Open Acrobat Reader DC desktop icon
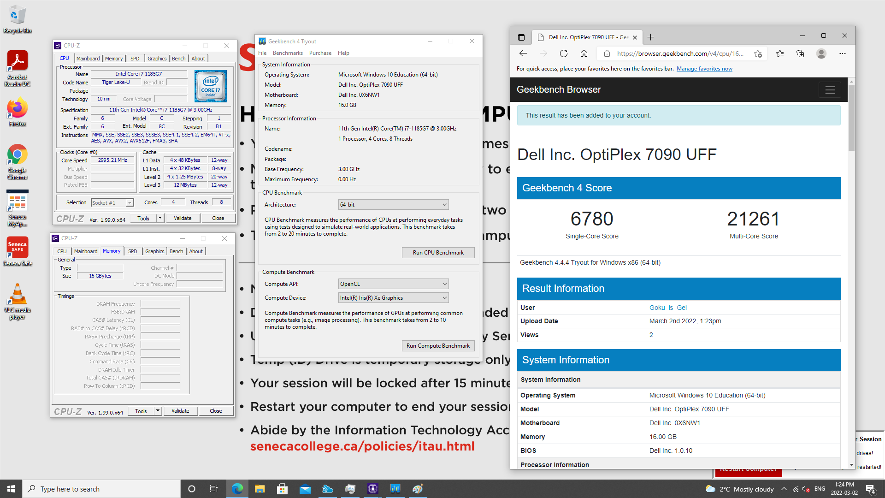The width and height of the screenshot is (885, 498). (18, 68)
